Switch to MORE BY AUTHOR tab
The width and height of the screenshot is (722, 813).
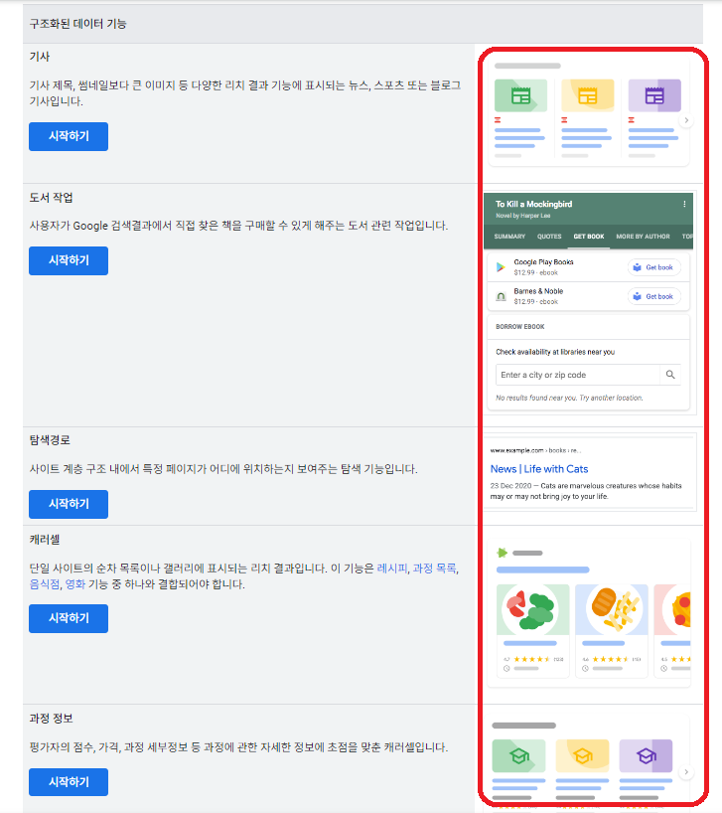point(643,237)
